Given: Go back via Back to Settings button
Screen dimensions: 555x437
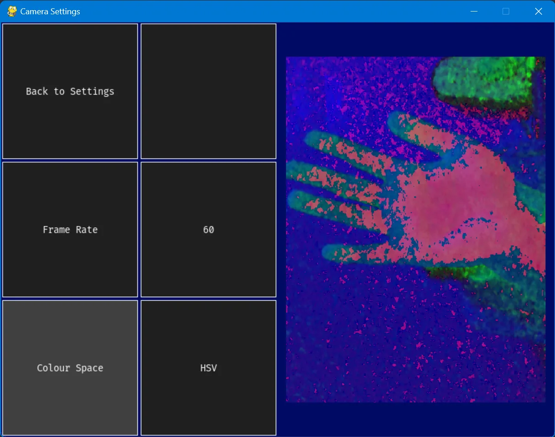Looking at the screenshot, I should [x=70, y=91].
